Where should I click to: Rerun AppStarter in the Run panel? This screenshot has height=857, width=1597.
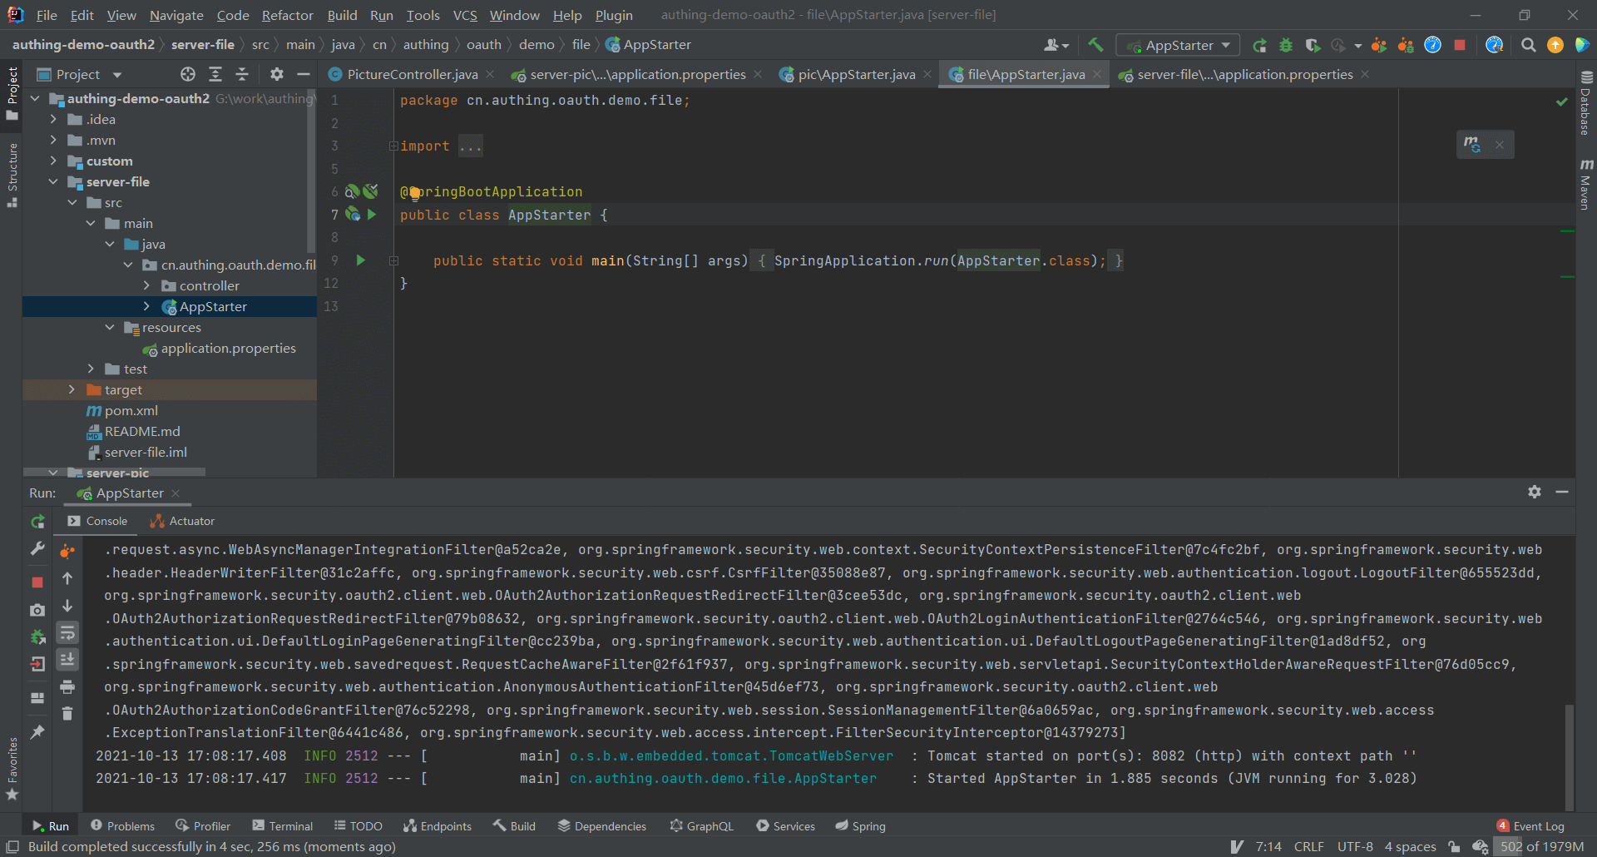(37, 522)
